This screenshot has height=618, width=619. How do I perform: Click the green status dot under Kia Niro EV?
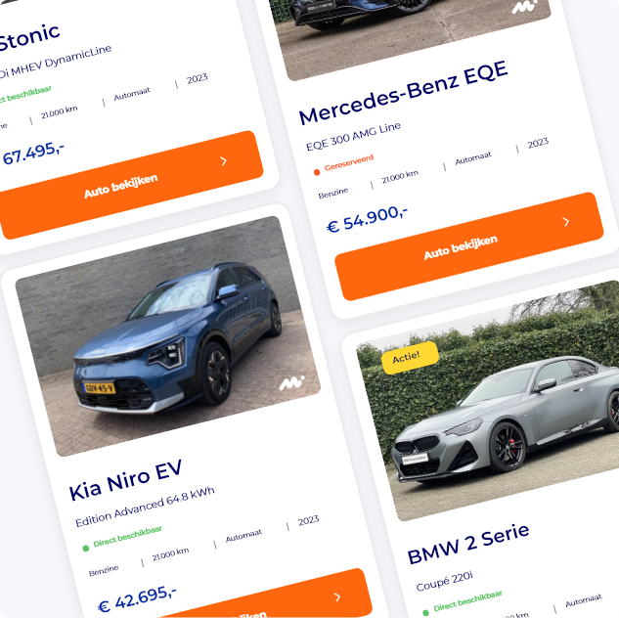[x=85, y=549]
